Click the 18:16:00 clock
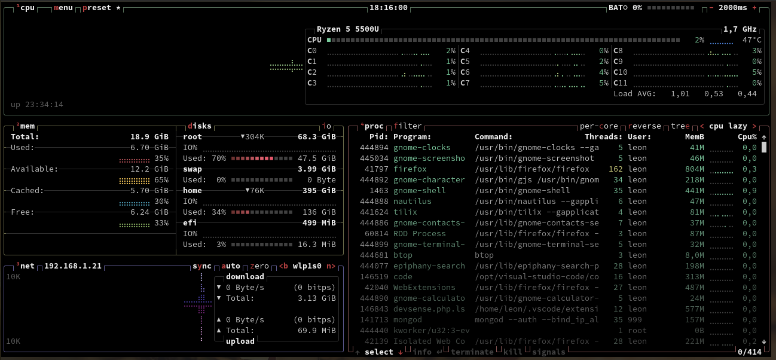This screenshot has height=360, width=776. 389,8
